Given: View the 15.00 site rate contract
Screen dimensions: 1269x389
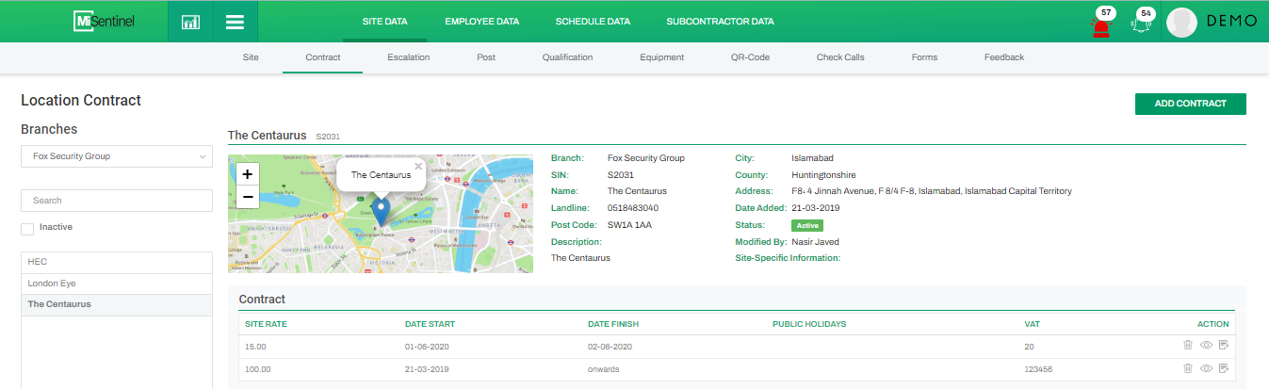Looking at the screenshot, I should pyautogui.click(x=1206, y=346).
